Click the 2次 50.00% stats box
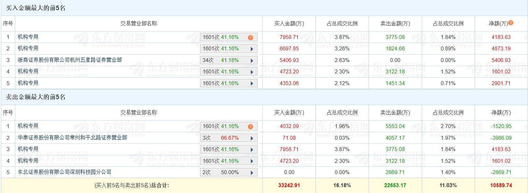Viewport: 528px width, 193px height. [x=224, y=173]
